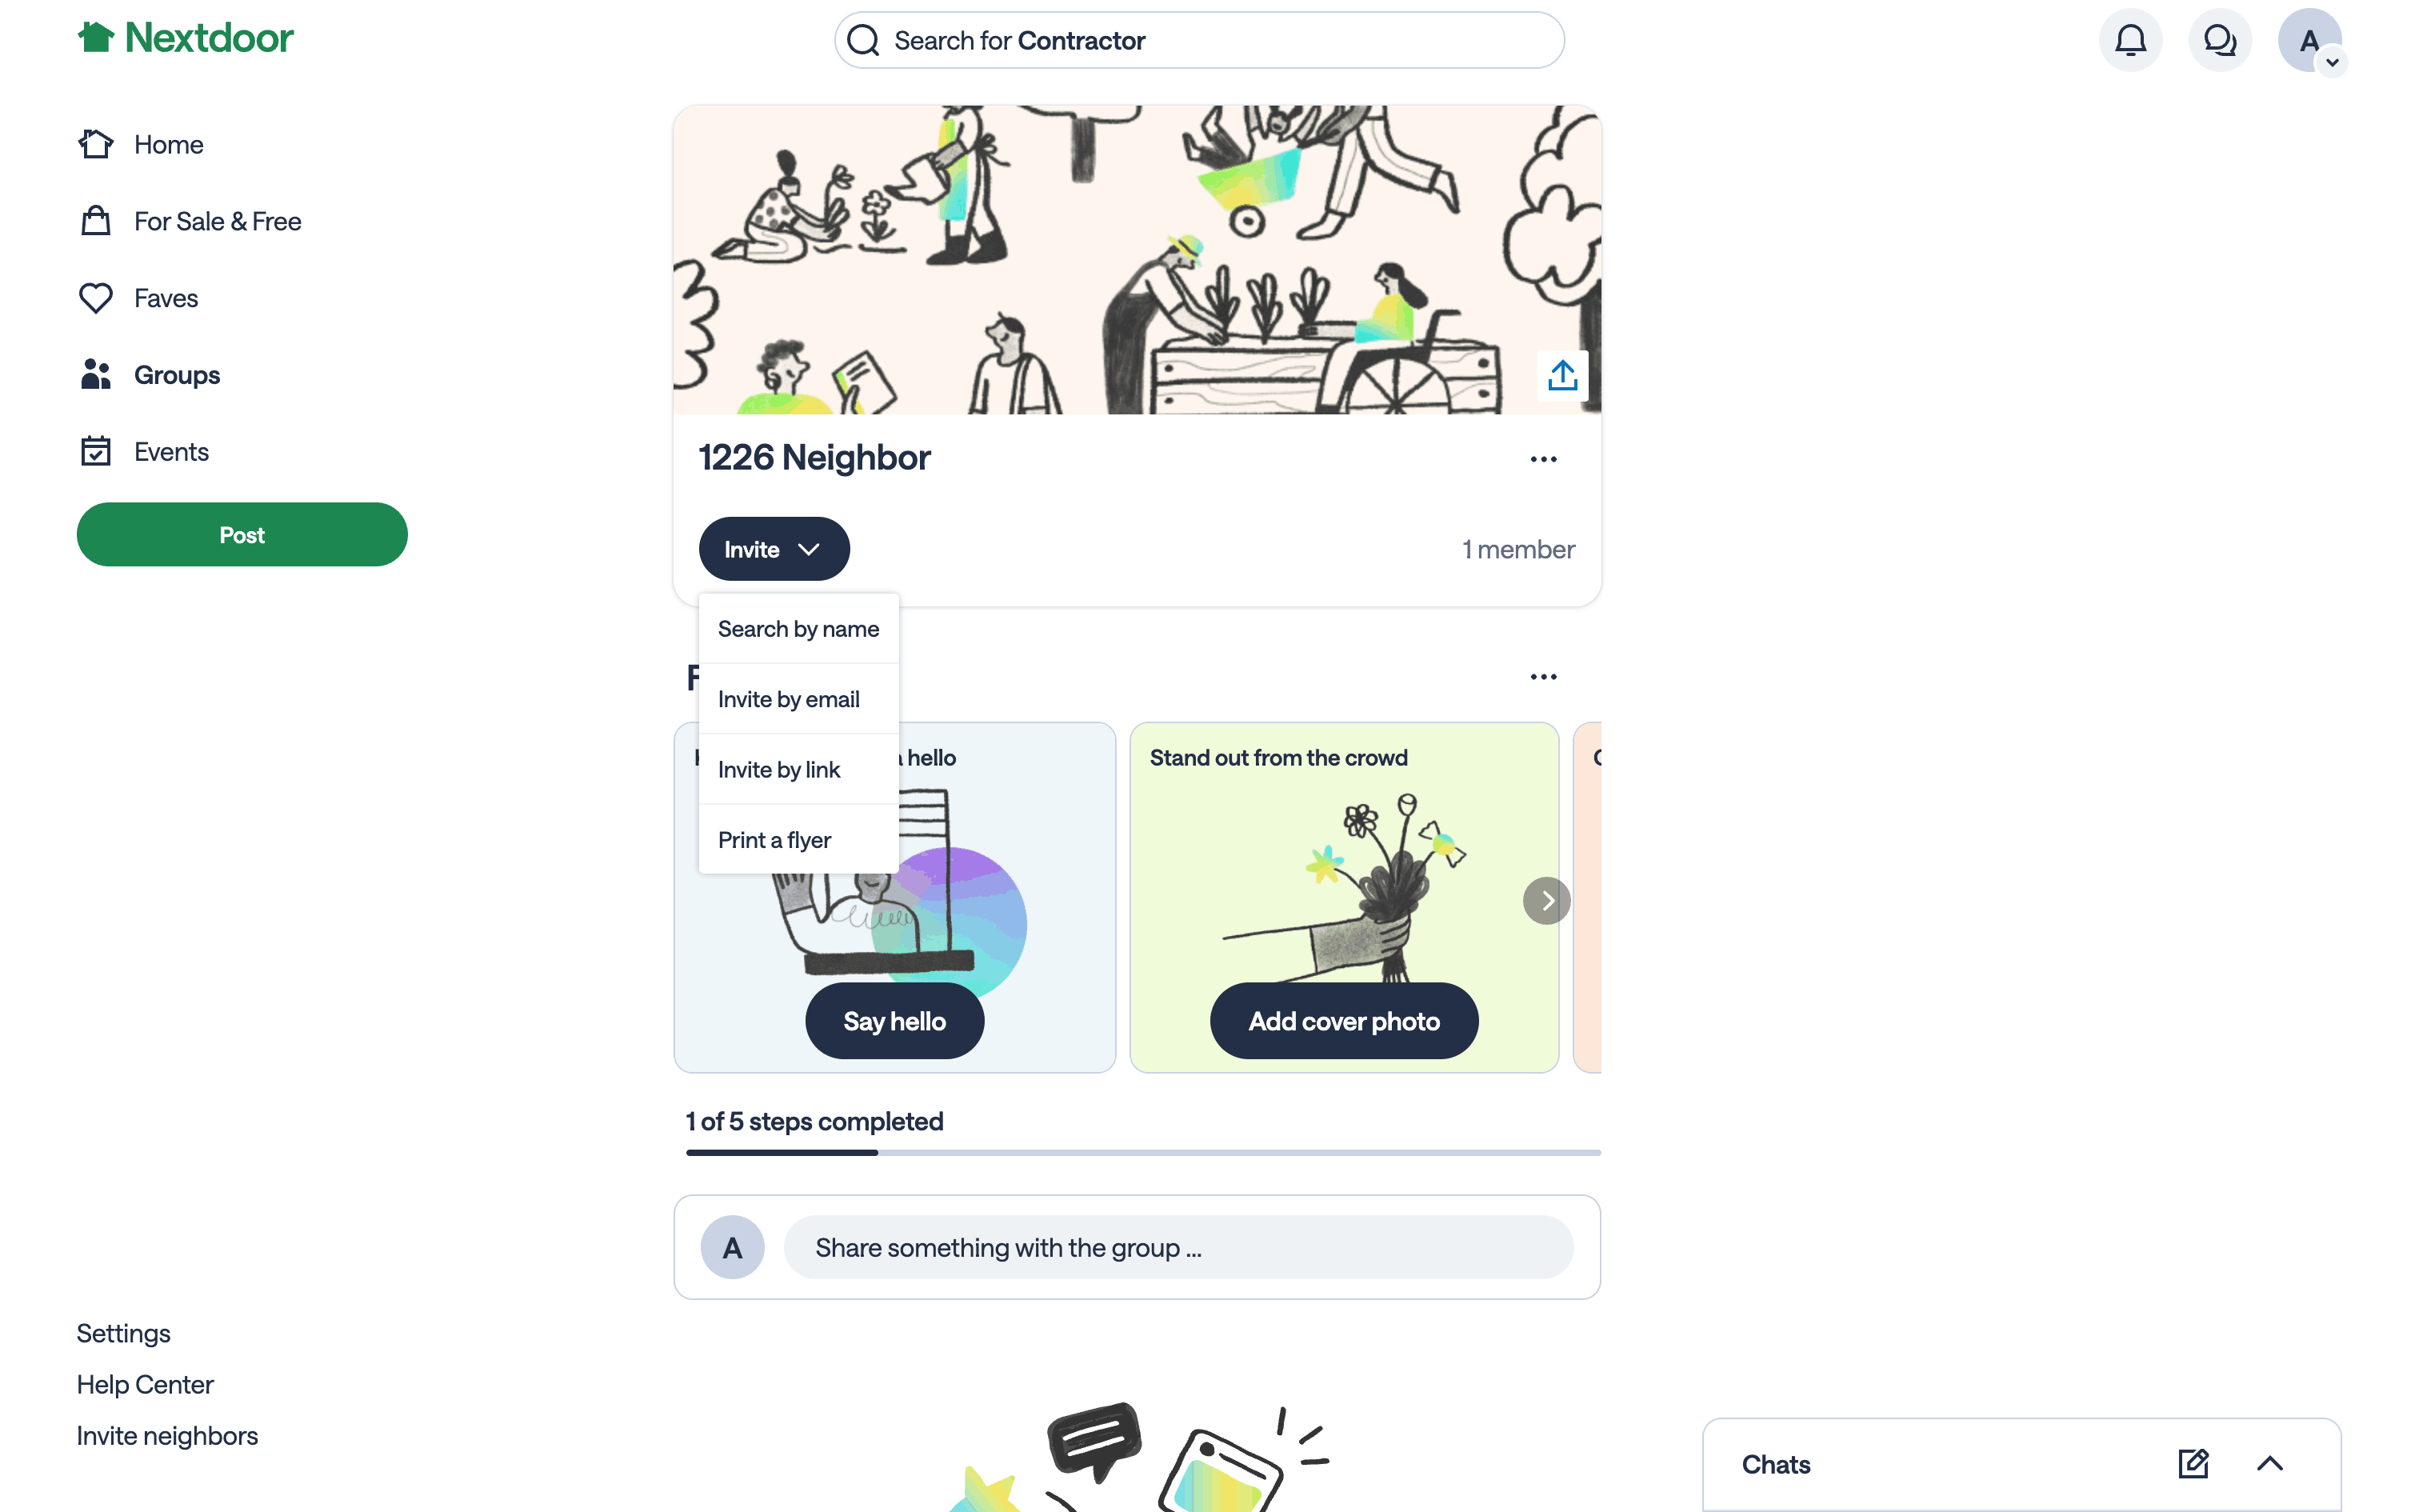Open Faves heart in sidebar

point(138,298)
